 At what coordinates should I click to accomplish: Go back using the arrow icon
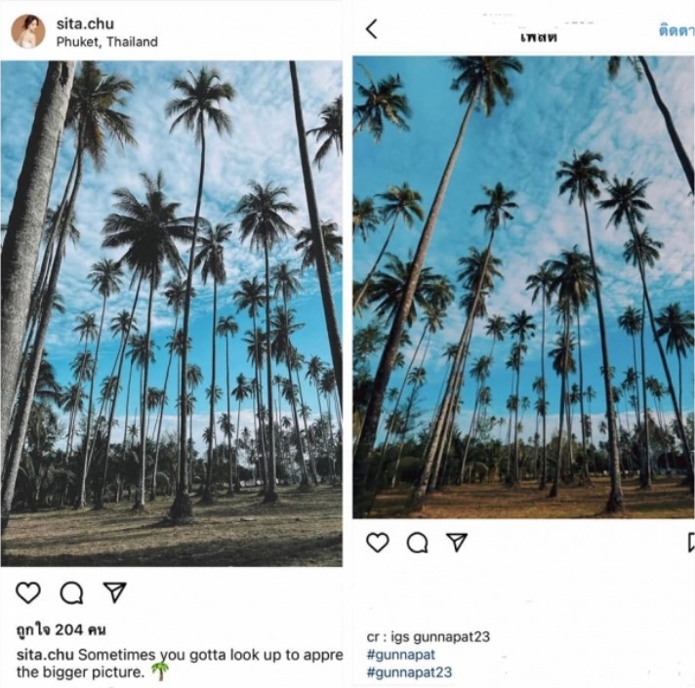pyautogui.click(x=372, y=29)
